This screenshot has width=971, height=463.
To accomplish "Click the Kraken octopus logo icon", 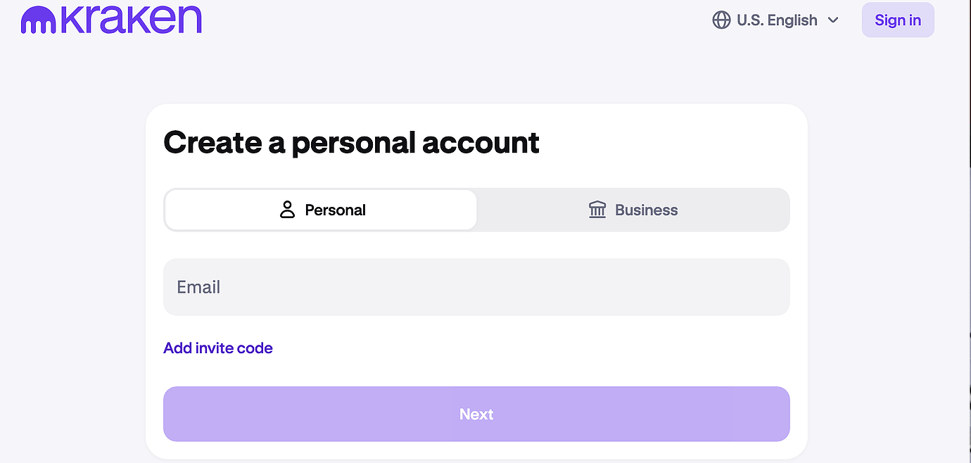I will point(39,21).
